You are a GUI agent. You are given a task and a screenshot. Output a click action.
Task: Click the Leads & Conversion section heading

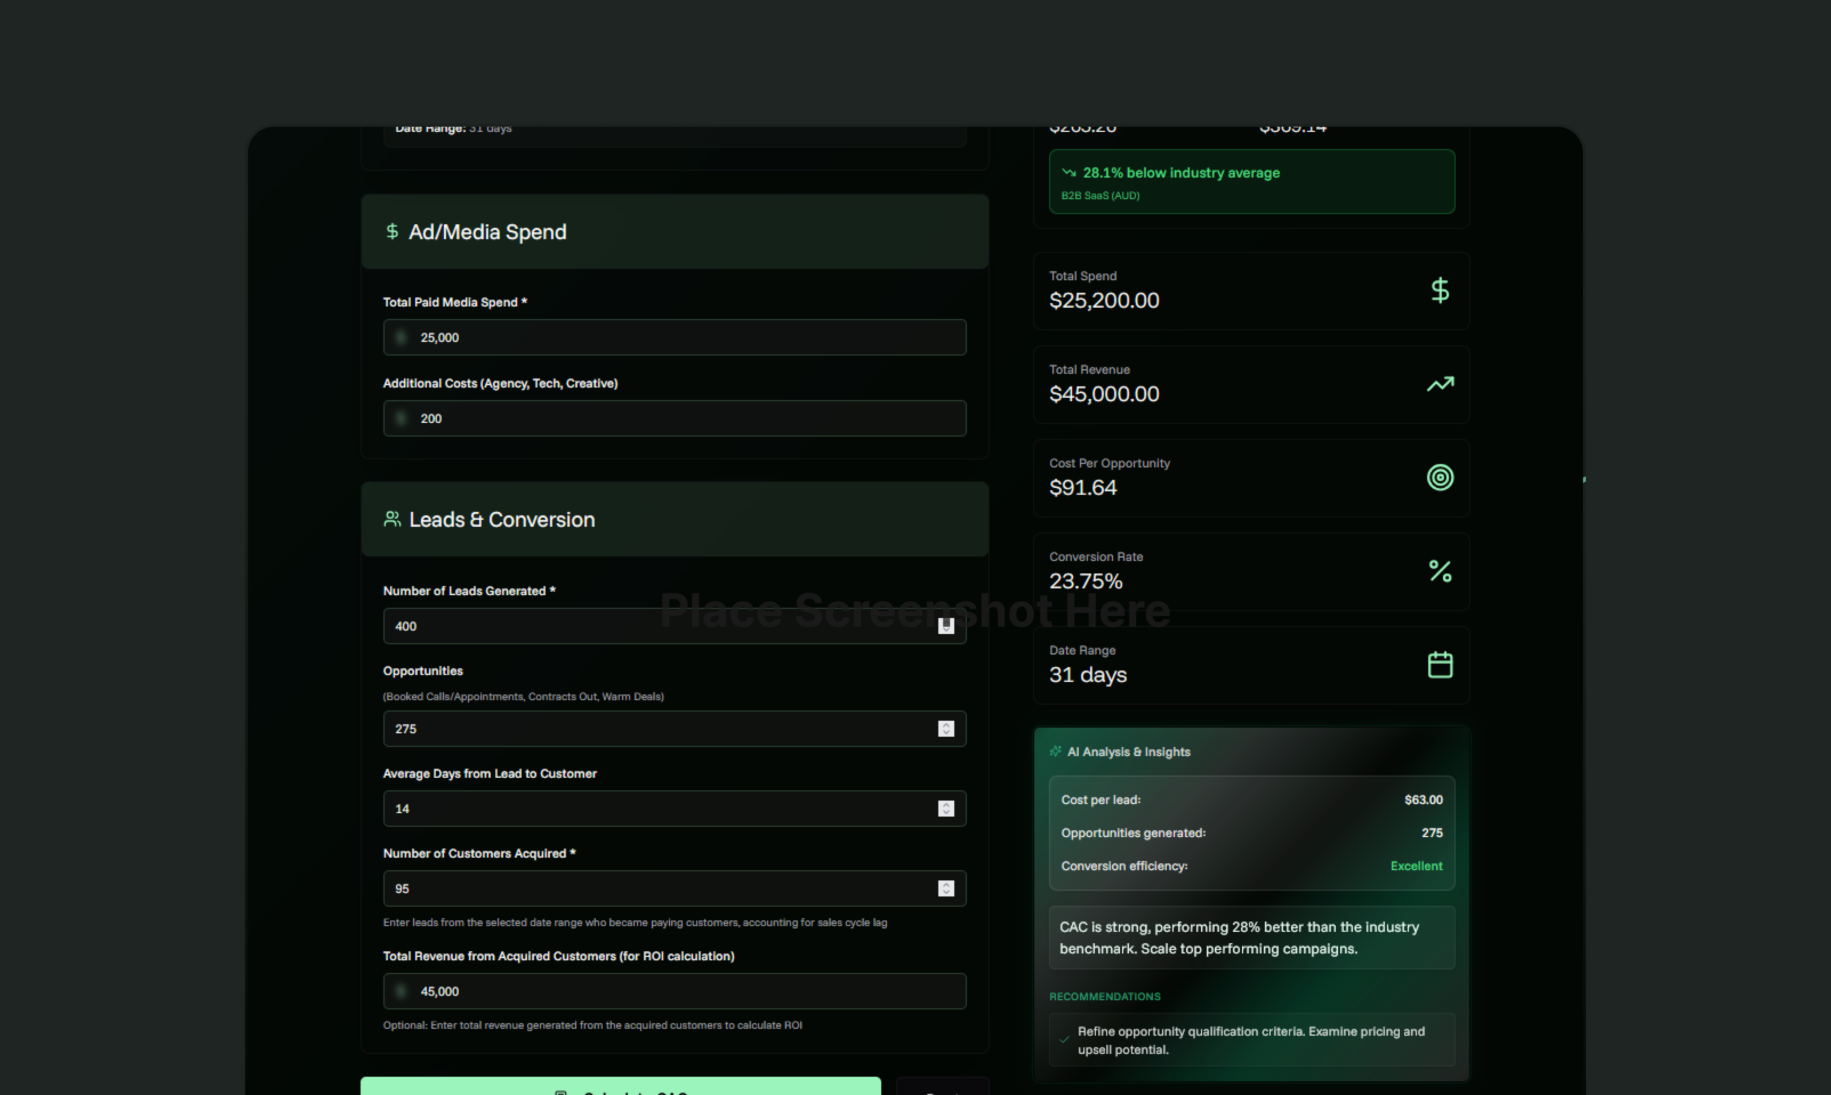(x=501, y=519)
